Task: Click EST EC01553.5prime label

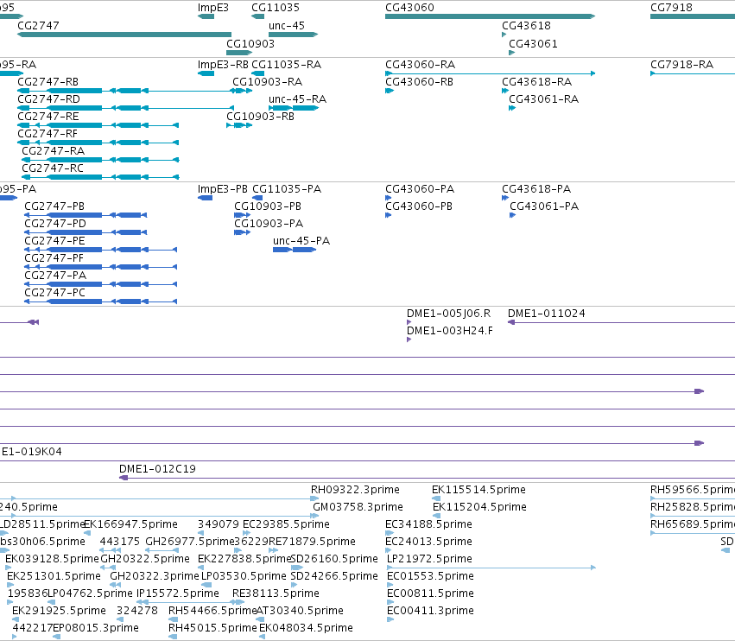Action: (x=430, y=576)
